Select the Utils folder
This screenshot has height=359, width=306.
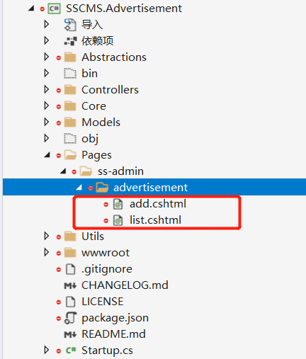[93, 237]
